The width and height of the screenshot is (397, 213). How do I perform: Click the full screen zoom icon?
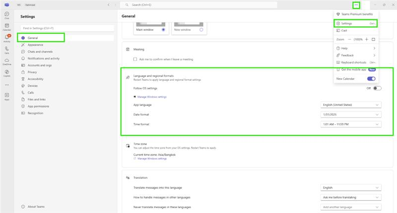coord(373,40)
